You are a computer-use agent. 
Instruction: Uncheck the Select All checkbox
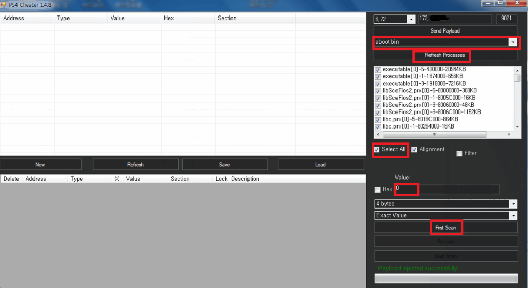(377, 149)
